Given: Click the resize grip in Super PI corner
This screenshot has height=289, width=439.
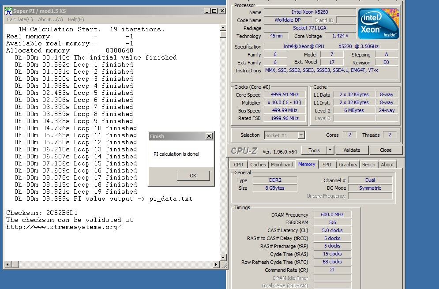Looking at the screenshot, I should point(224,266).
